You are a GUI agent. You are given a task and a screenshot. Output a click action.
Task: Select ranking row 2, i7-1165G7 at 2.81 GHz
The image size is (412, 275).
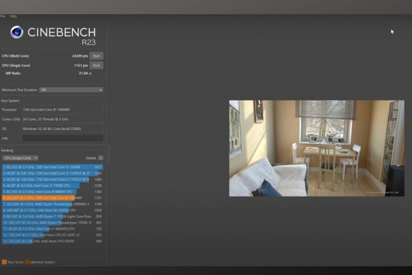52,173
